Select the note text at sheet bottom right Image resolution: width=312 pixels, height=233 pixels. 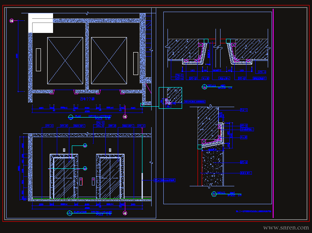tap(254, 211)
